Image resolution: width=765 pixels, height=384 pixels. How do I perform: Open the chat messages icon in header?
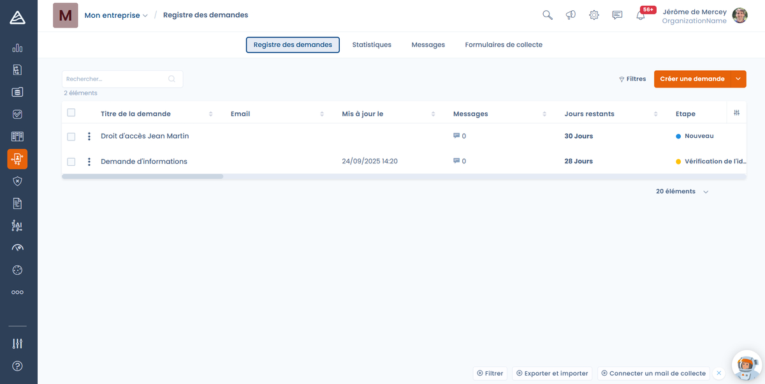tap(617, 15)
